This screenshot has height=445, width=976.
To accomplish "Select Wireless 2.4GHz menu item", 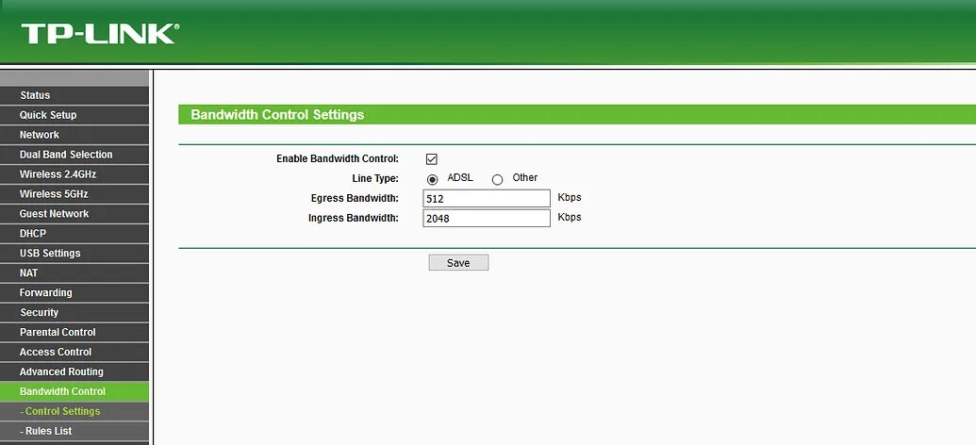I will pos(74,174).
